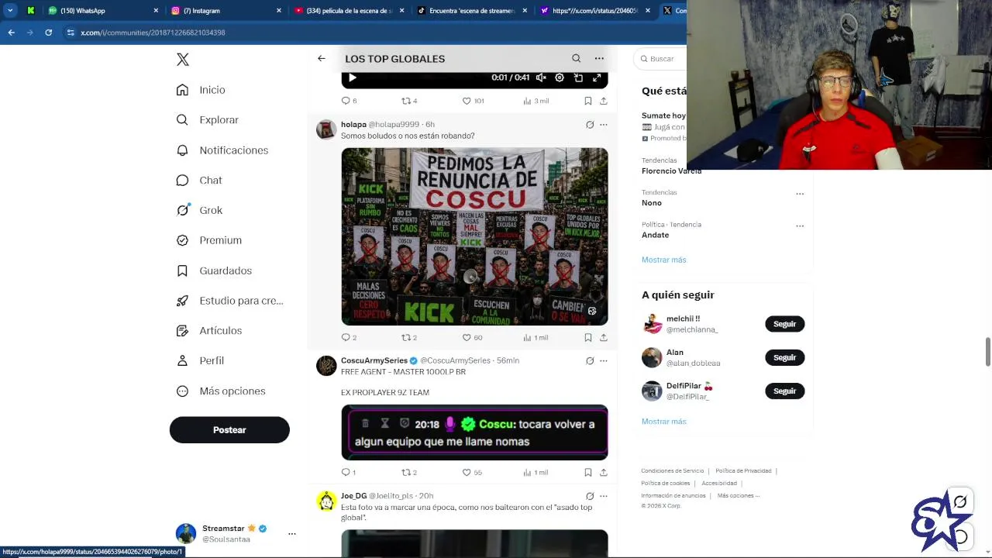Follow DelfiPilar with Seguir button

pyautogui.click(x=785, y=391)
